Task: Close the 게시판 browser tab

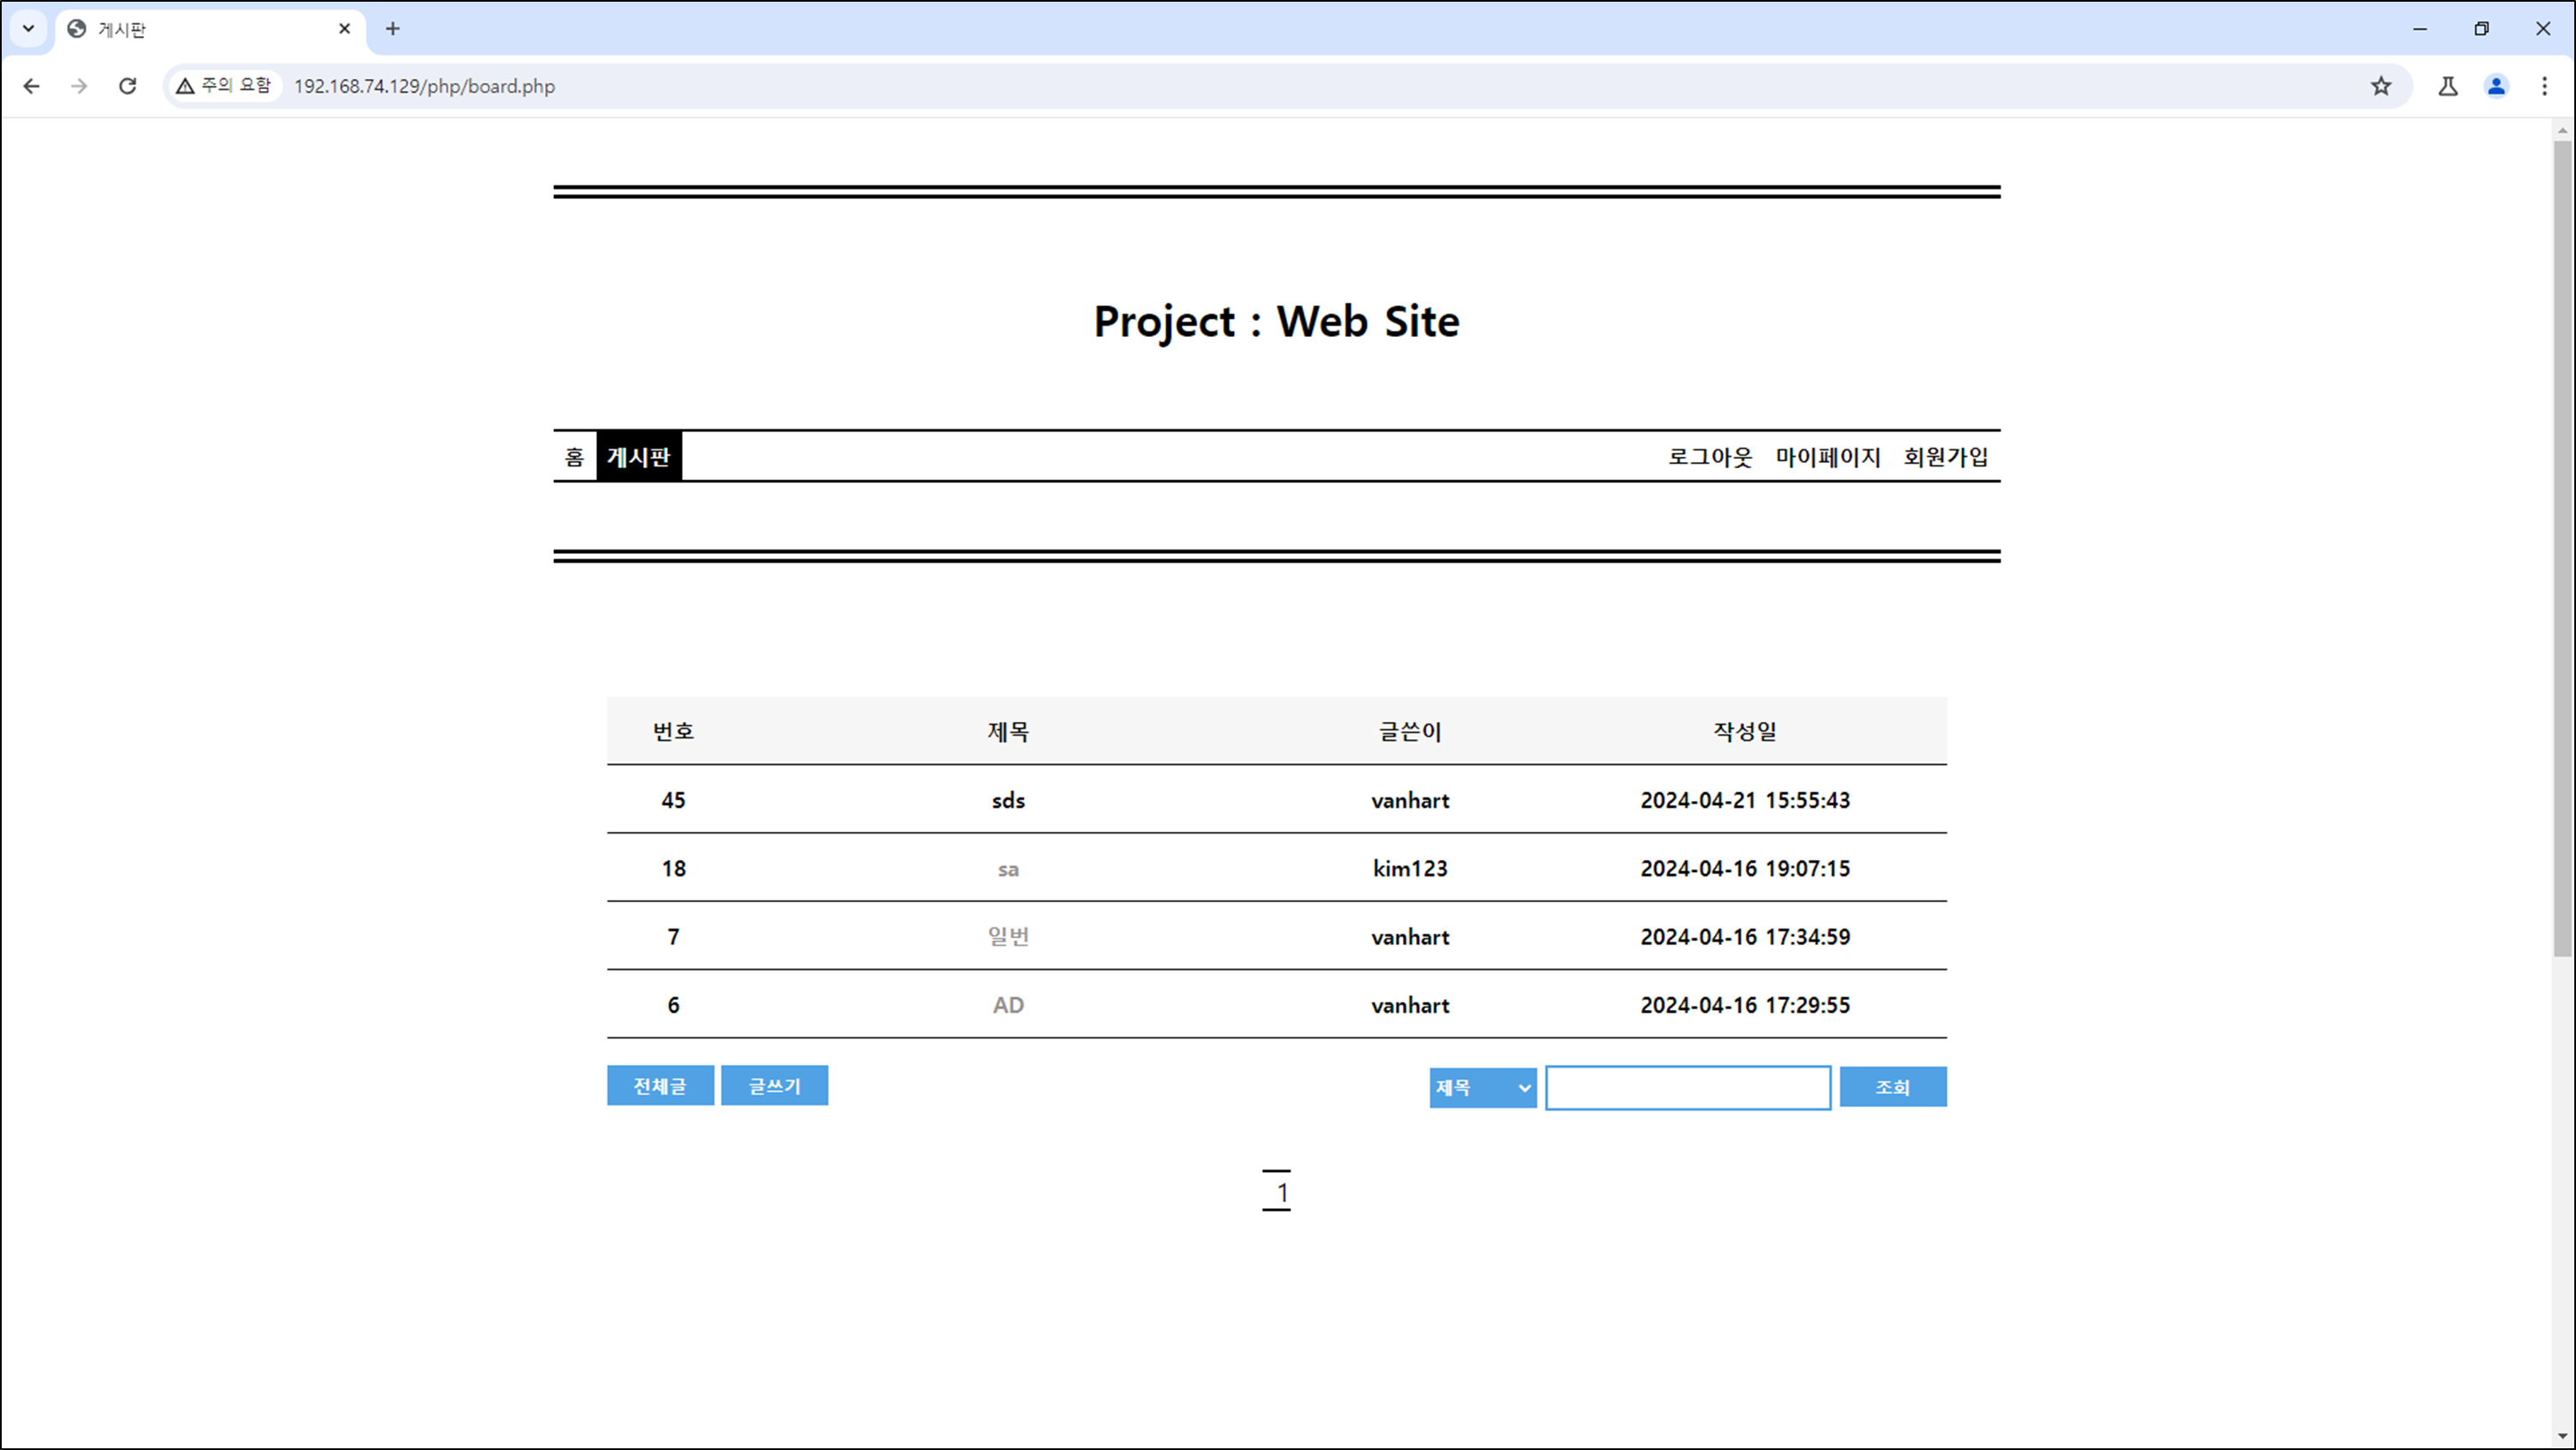Action: (x=344, y=29)
